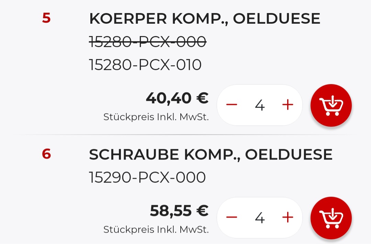Add KOERPER KOMP., OELDUESE to cart
The width and height of the screenshot is (371, 244).
pyautogui.click(x=331, y=105)
